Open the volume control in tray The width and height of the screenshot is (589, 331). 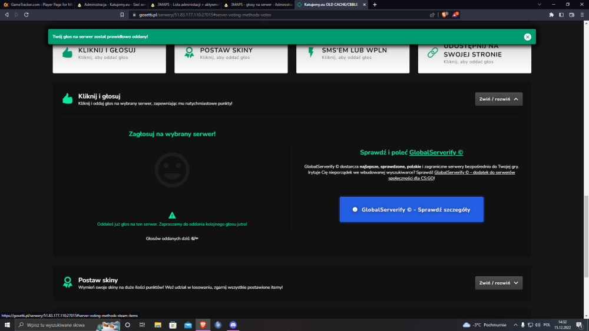[x=538, y=325]
